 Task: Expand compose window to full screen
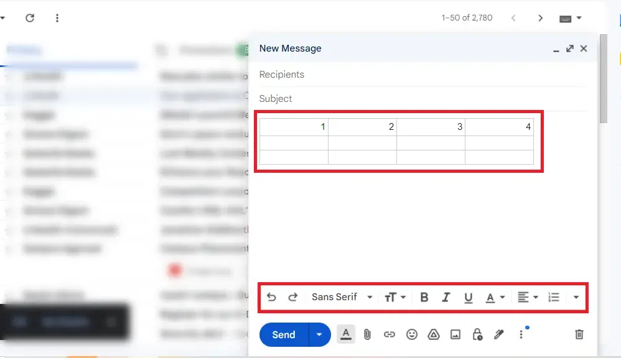(x=570, y=48)
